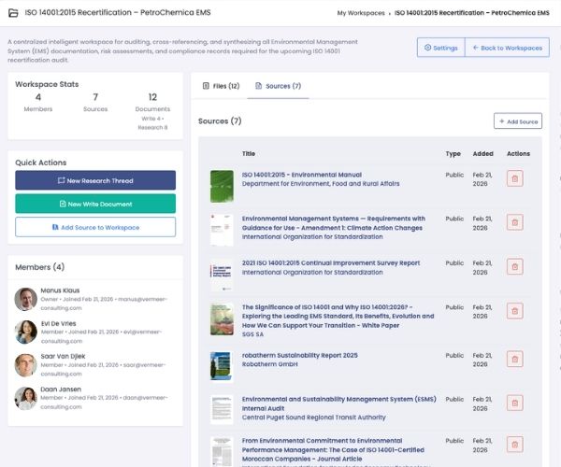Click the Title column header
Viewport: 561px width, 467px height.
(249, 153)
